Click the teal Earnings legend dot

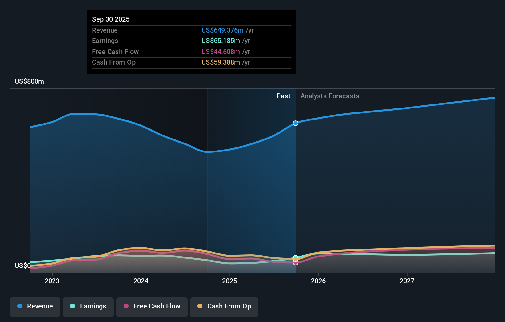(x=73, y=307)
